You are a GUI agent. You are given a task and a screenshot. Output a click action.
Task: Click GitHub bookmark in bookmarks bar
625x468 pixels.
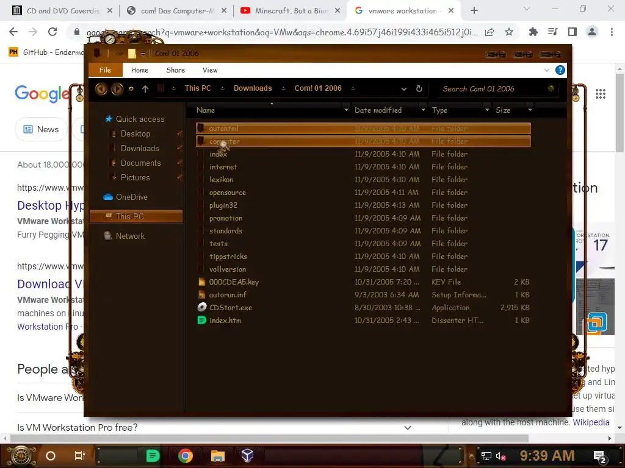pyautogui.click(x=46, y=52)
